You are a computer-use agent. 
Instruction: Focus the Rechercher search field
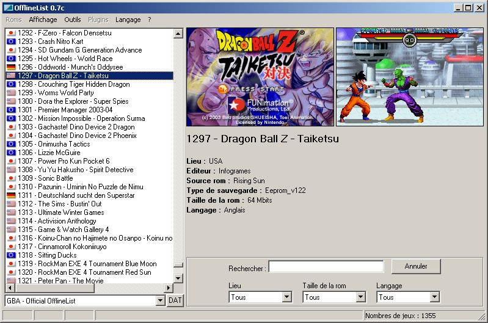(326, 267)
